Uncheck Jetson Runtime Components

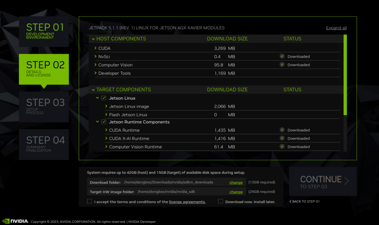tap(103, 122)
